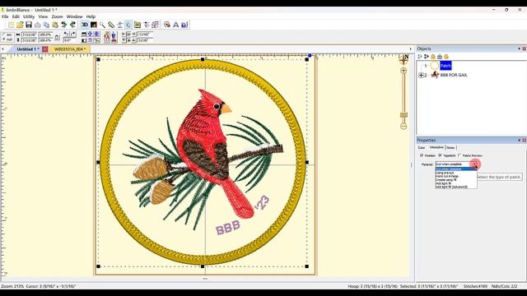527x296 pixels.
Task: Open a design file via the folder icon
Action: pos(20,25)
